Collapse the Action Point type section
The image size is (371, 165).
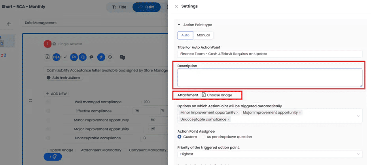click(179, 25)
